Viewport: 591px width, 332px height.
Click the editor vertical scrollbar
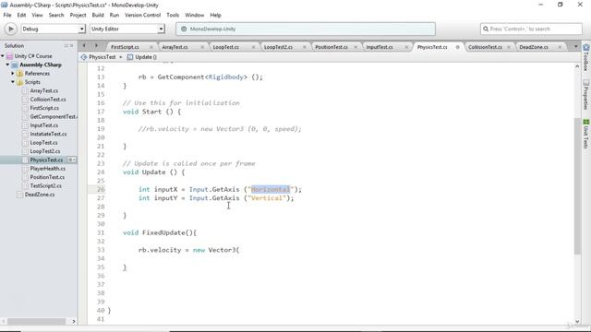pyautogui.click(x=577, y=186)
